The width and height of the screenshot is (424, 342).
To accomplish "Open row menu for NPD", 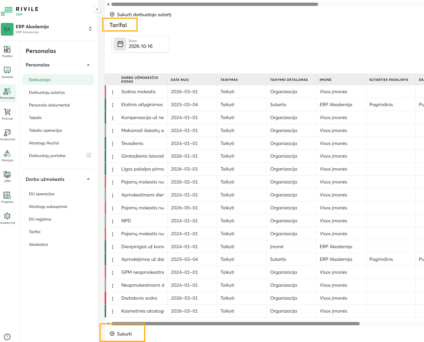I will (x=113, y=221).
